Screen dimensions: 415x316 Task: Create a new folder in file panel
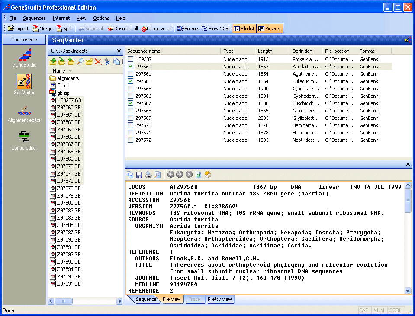point(89,62)
